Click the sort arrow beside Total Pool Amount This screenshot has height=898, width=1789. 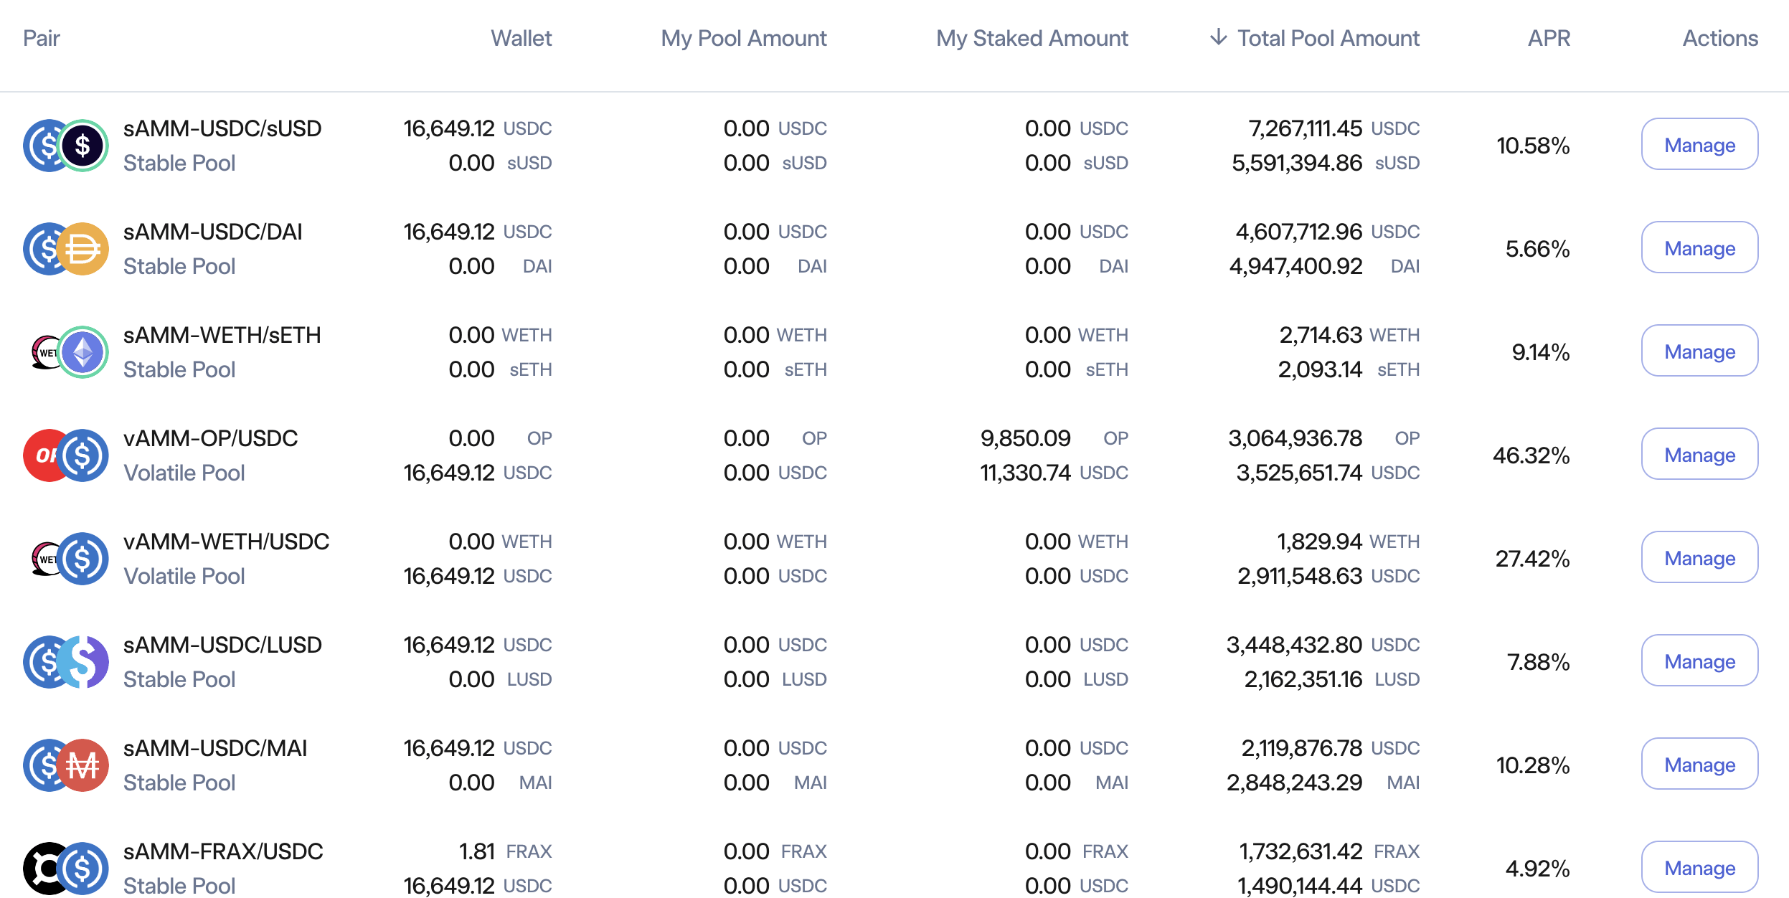click(x=1218, y=37)
